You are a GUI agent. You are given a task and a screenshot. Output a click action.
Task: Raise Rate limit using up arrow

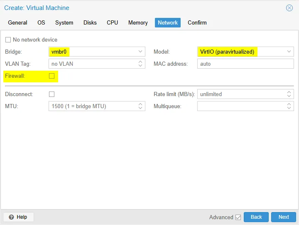coord(289,92)
